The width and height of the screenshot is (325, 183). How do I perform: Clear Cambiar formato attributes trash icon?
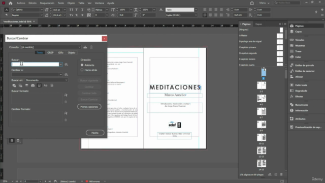66,120
